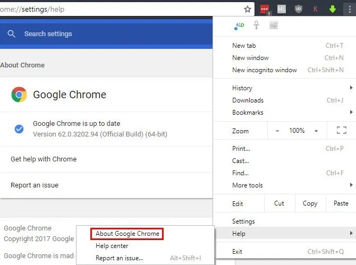Select New window menu item
This screenshot has width=356, height=265.
tap(285, 58)
